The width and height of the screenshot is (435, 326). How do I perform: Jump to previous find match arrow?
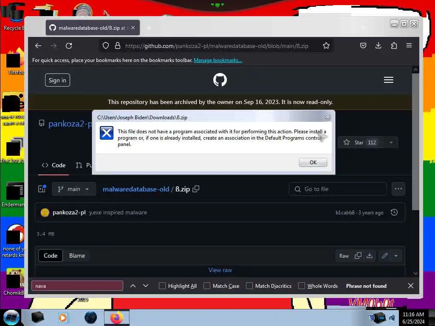133,286
